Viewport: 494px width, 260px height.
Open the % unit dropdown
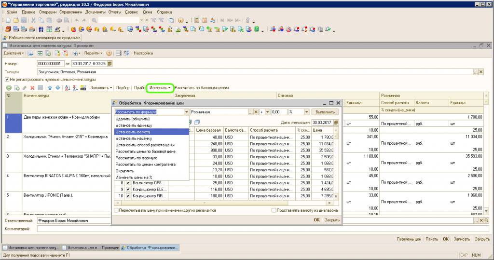coord(306,112)
